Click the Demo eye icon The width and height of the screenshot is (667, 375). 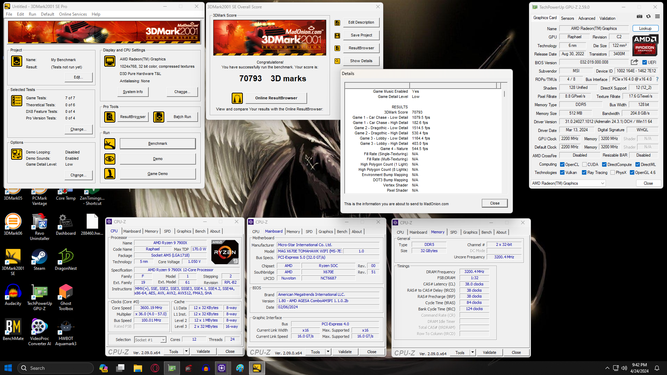[110, 159]
